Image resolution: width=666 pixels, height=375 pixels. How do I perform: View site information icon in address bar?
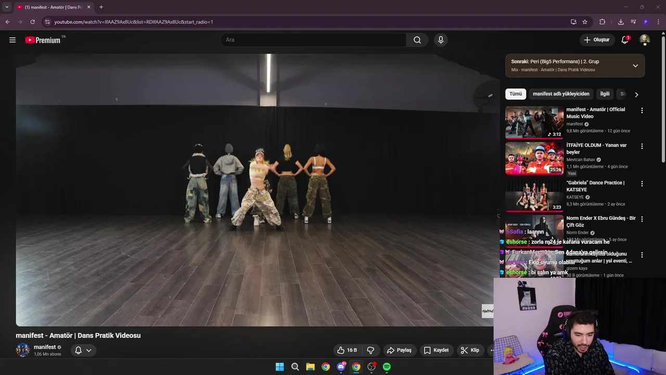pyautogui.click(x=47, y=22)
